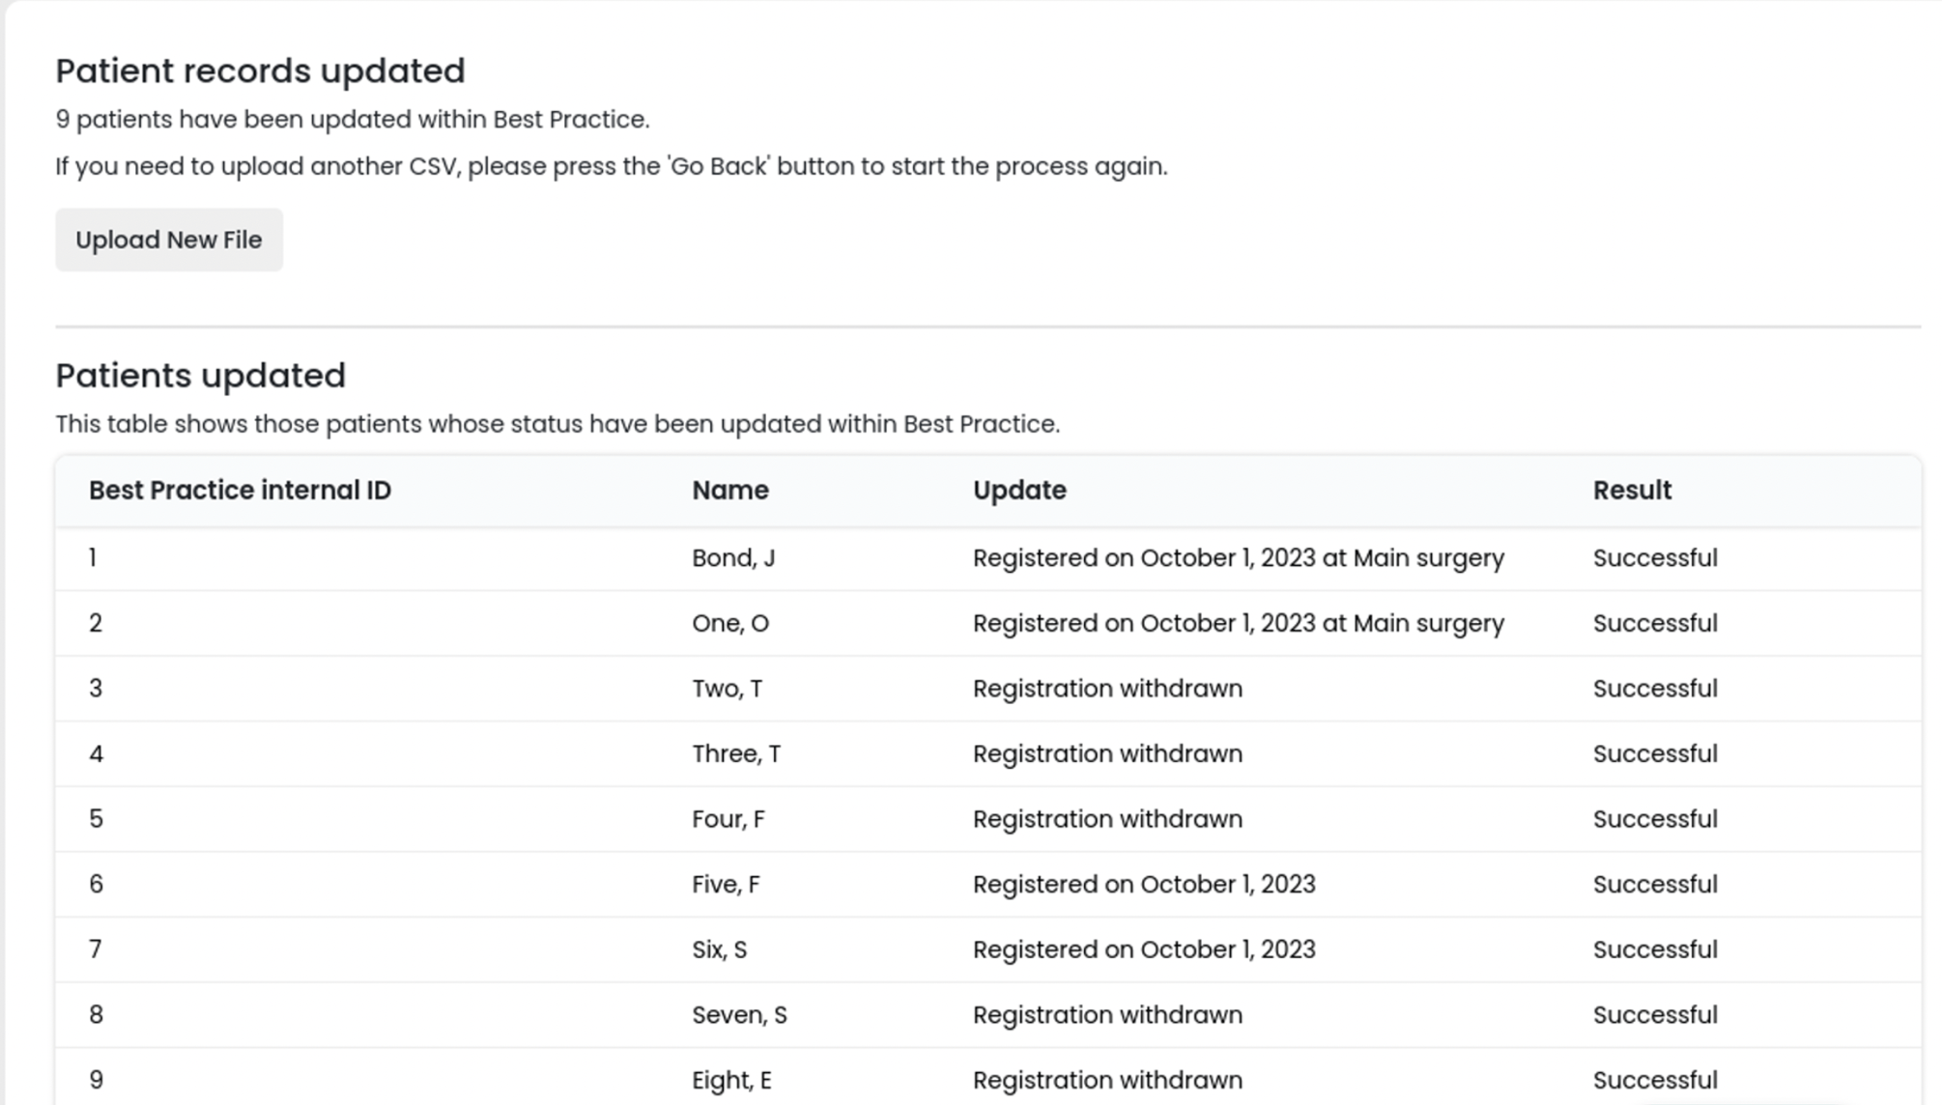This screenshot has height=1105, width=1942.
Task: Click Successful result for Bond, J
Action: point(1655,557)
